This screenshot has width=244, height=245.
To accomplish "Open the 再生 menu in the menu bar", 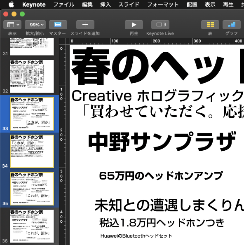I will (x=228, y=5).
